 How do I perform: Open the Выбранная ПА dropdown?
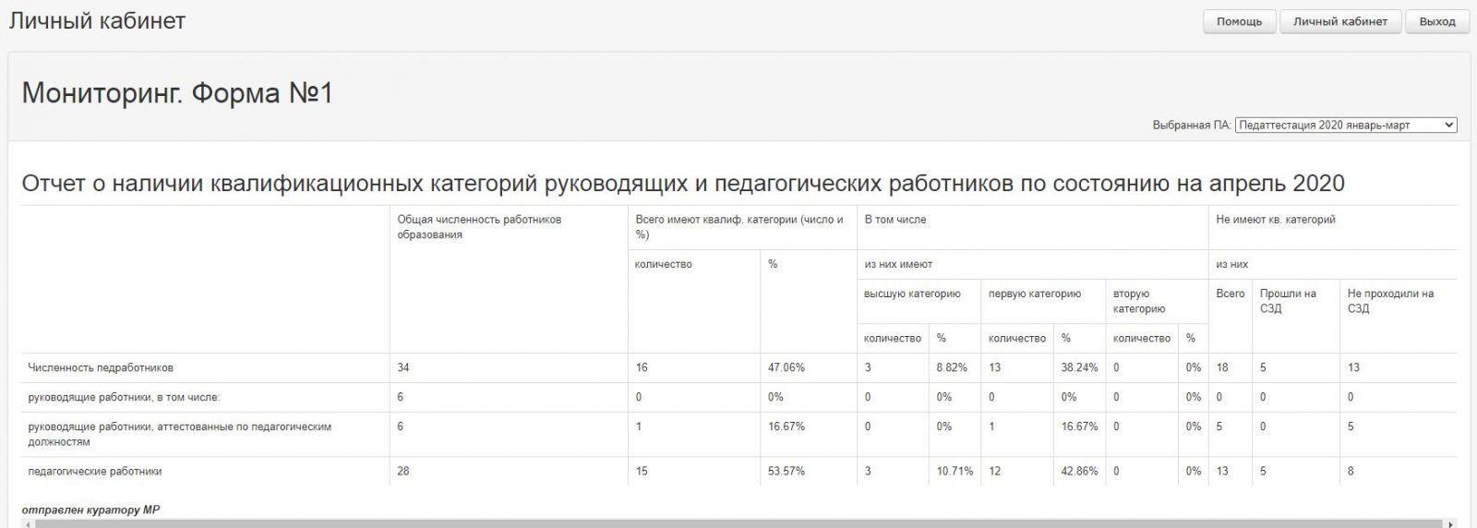pos(1345,125)
